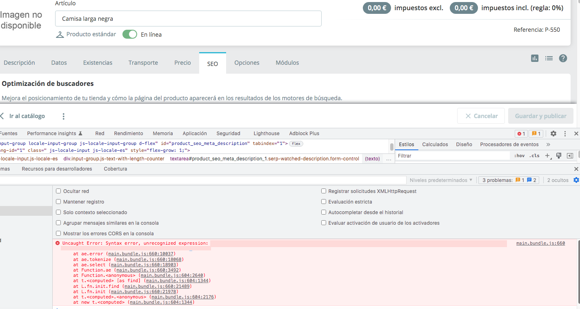Click the add new style rule plus icon

click(548, 156)
